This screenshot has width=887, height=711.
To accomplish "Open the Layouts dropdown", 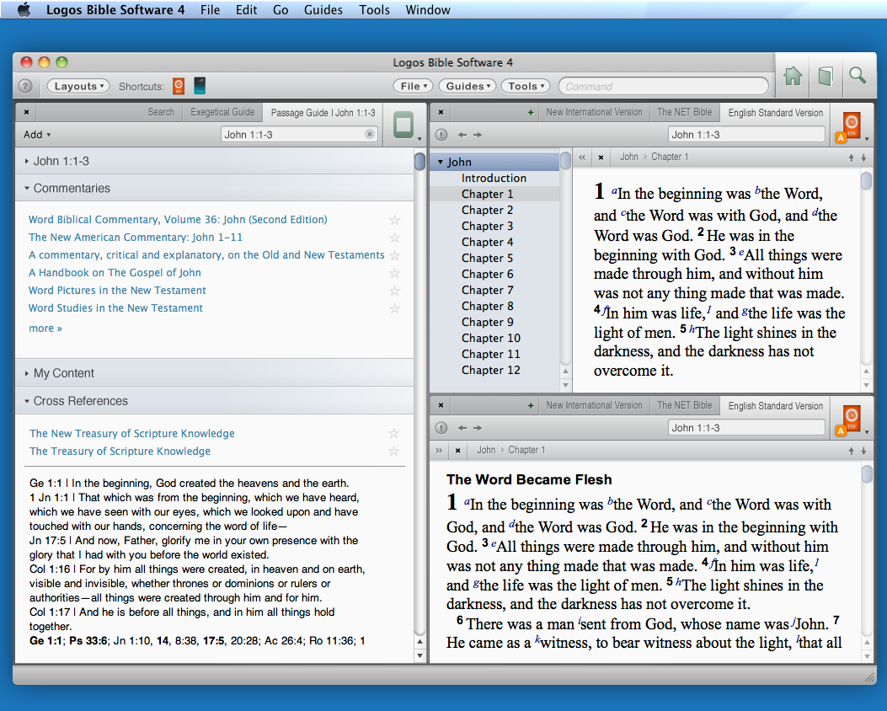I will pos(78,86).
